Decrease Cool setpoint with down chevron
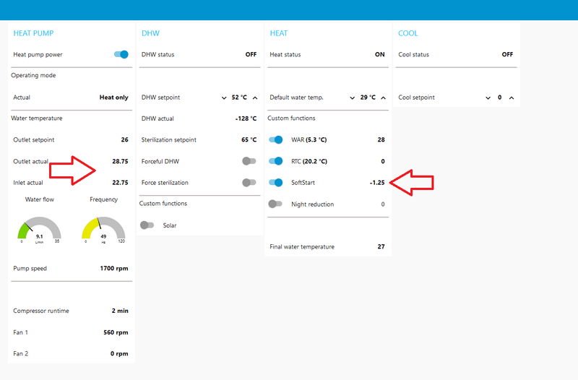 tap(488, 98)
